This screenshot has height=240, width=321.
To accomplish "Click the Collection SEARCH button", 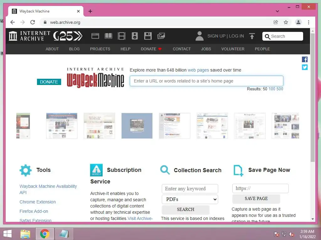I will (186, 210).
